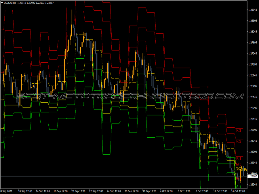Image resolution: width=259 pixels, height=194 pixels.
Task: Click the 1.26145 price axis value
Action: point(253,97)
